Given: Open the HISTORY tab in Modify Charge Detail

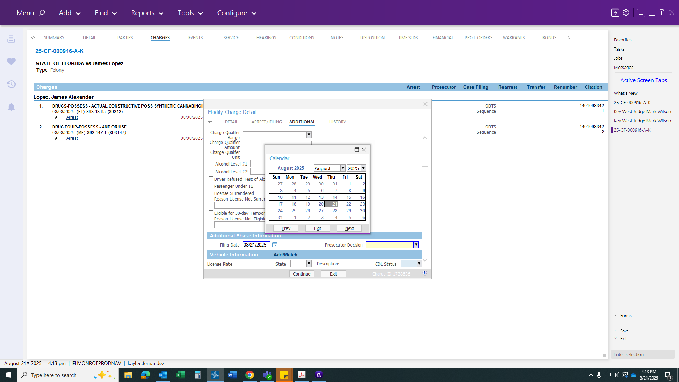Looking at the screenshot, I should pyautogui.click(x=337, y=122).
